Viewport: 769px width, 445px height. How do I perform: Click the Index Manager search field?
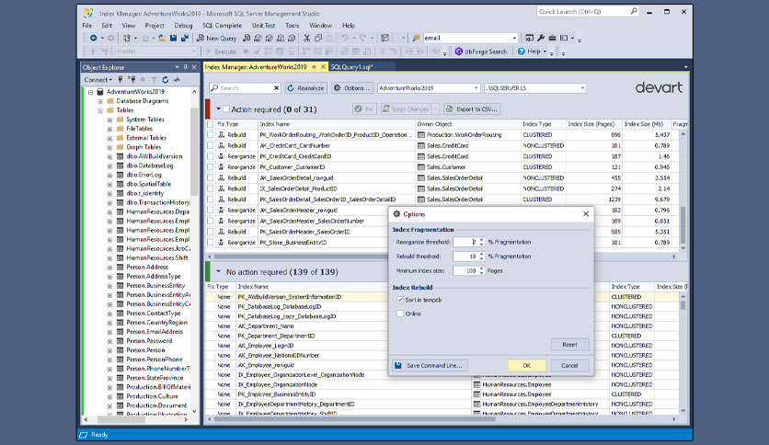point(245,88)
